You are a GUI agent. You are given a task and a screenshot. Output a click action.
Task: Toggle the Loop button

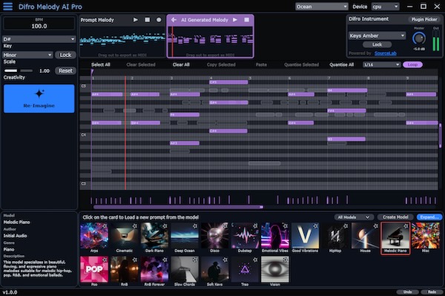[412, 65]
